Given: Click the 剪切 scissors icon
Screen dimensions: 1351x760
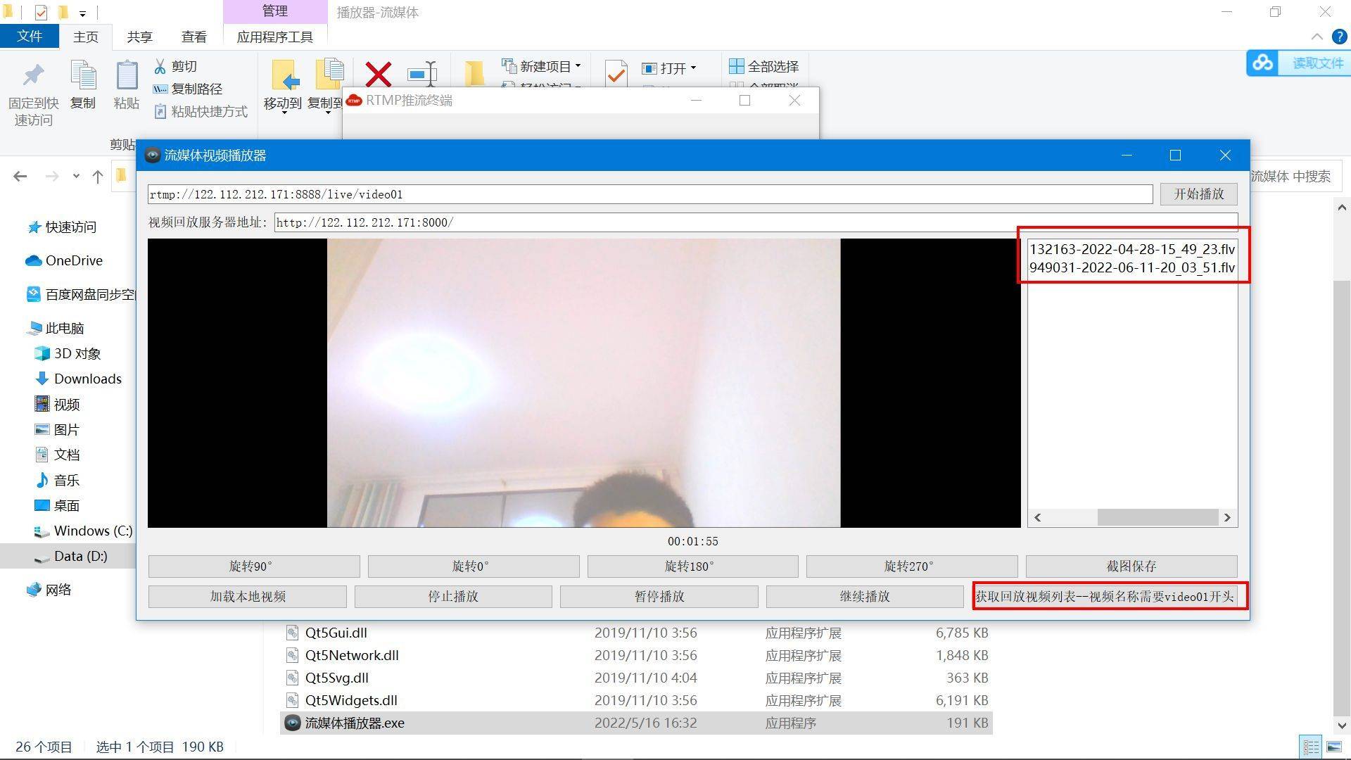Looking at the screenshot, I should click(160, 66).
